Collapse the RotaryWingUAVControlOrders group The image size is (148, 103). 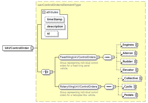(x=100, y=87)
